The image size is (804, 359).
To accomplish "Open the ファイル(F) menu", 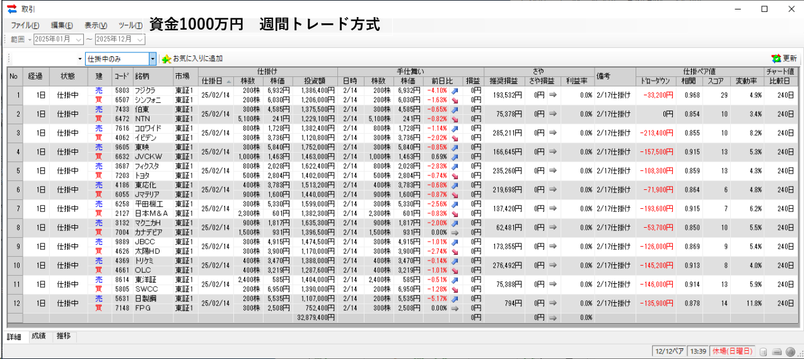I will coord(25,25).
